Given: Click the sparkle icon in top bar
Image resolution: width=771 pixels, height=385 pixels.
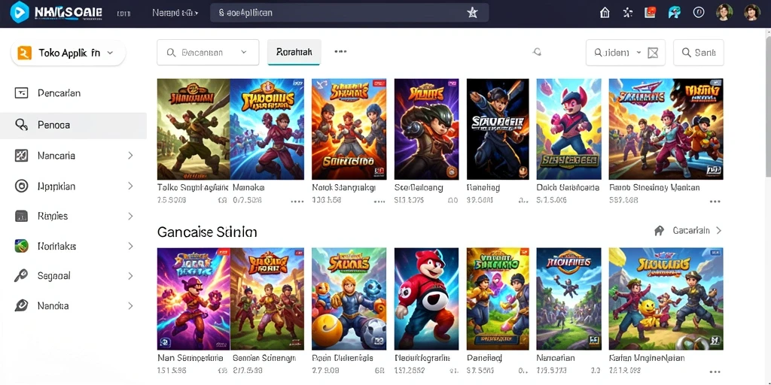Looking at the screenshot, I should 628,13.
